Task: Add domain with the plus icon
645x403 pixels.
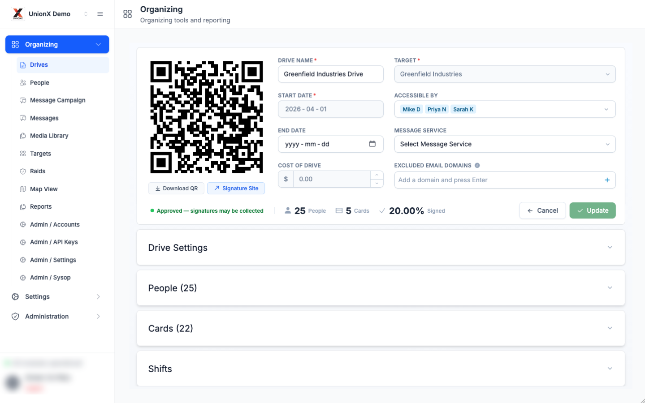Action: [x=607, y=180]
